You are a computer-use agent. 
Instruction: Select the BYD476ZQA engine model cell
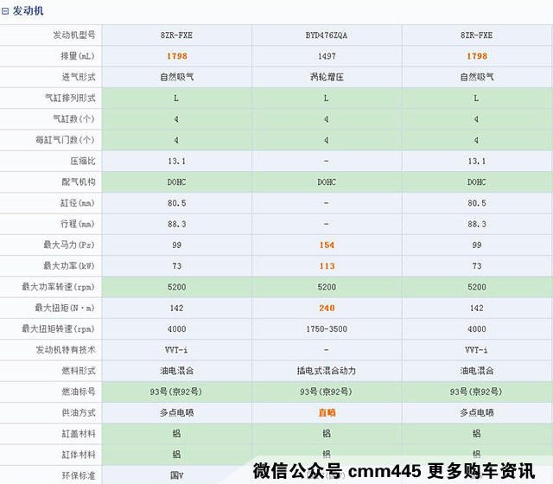tap(327, 36)
